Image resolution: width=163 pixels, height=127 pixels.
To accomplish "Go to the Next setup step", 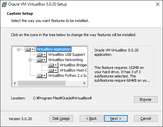I will tap(116, 118).
